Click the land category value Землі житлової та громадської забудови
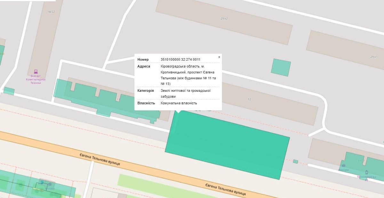 point(186,93)
